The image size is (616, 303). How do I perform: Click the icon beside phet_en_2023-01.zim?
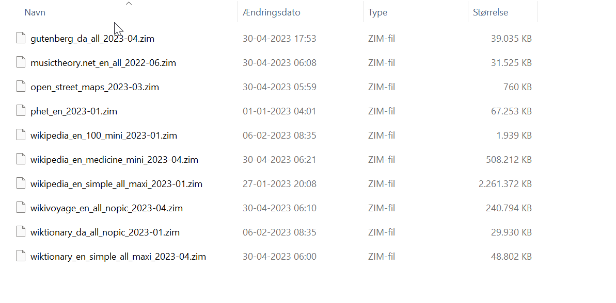[21, 111]
